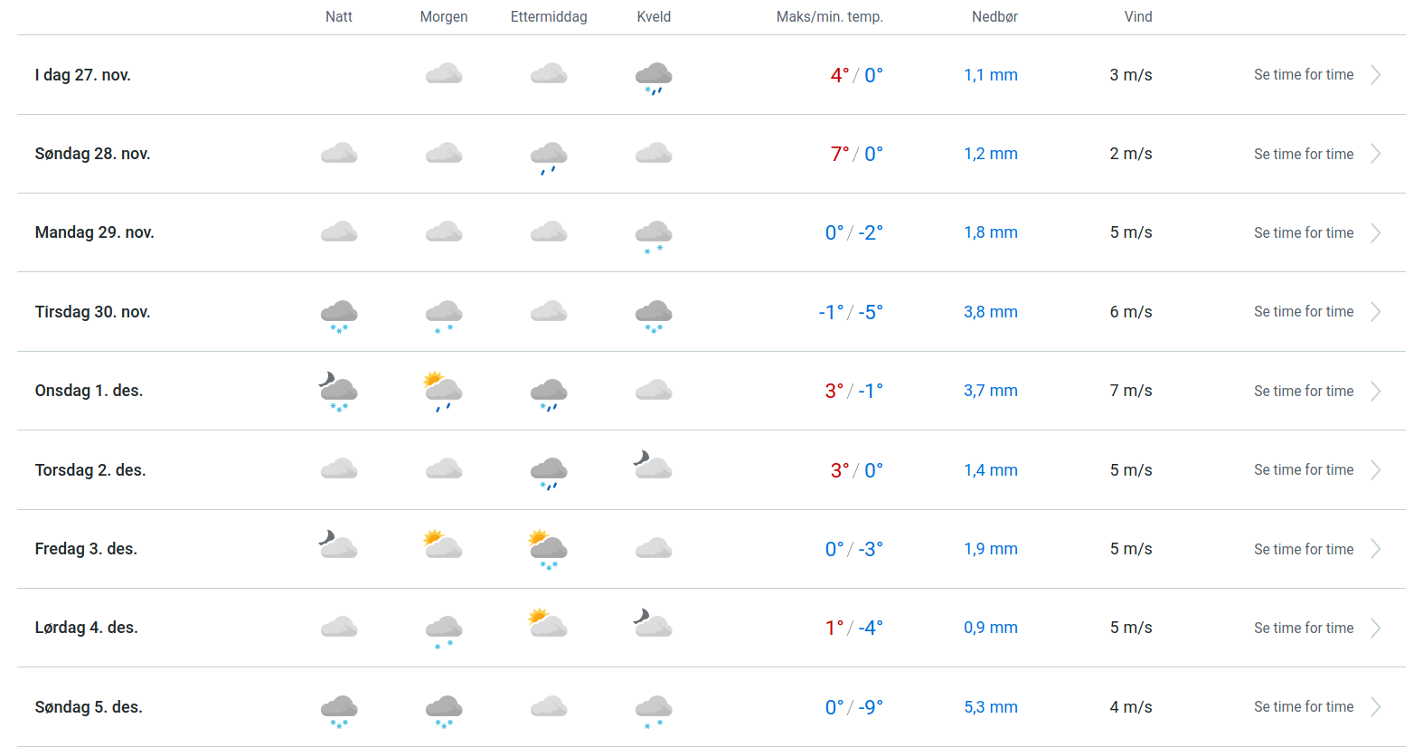
Task: Click Søndag 5. des. night heavy snow icon
Action: click(339, 709)
